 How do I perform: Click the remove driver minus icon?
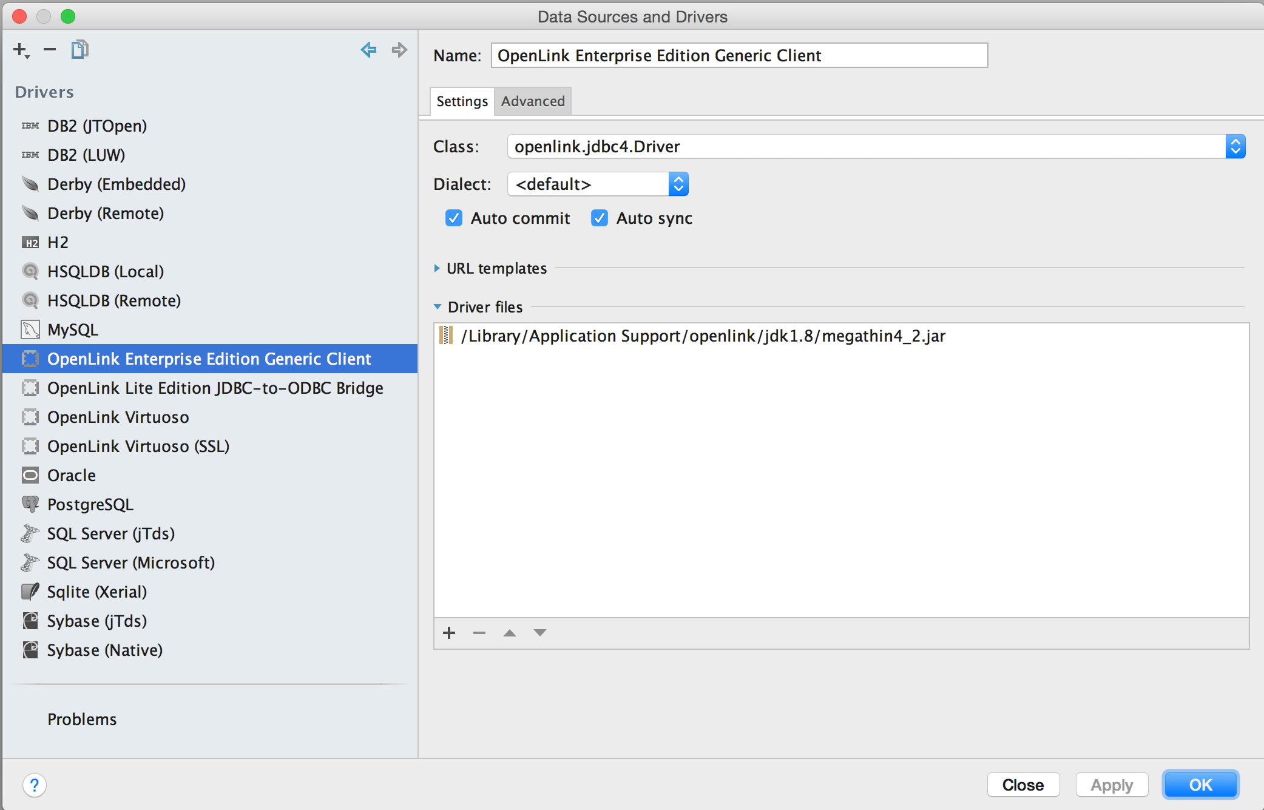(x=50, y=49)
